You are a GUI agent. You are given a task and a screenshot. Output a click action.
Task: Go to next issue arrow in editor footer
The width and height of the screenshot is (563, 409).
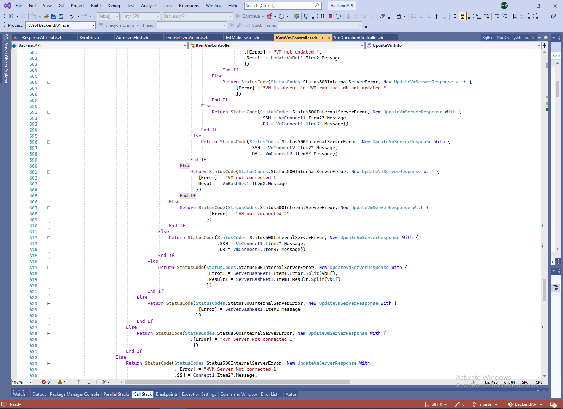(89, 382)
